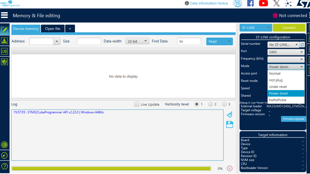Screen dimensions: 310x174
Task: Open the Erasing & Programming download icon
Action: [x=4, y=41]
